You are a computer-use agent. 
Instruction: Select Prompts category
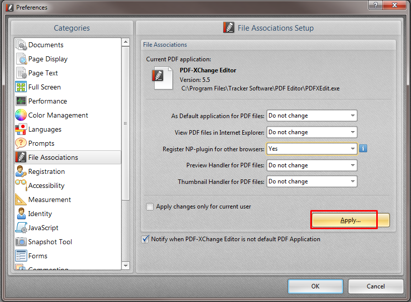point(67,143)
